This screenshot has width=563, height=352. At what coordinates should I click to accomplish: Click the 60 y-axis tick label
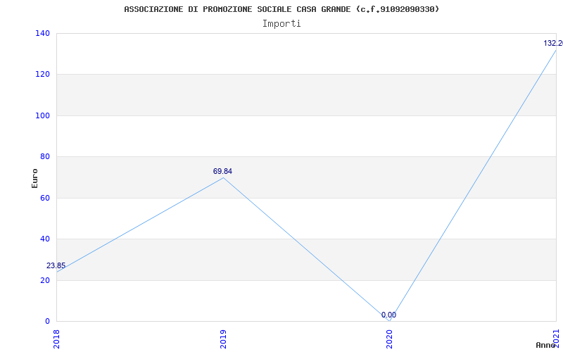point(44,198)
